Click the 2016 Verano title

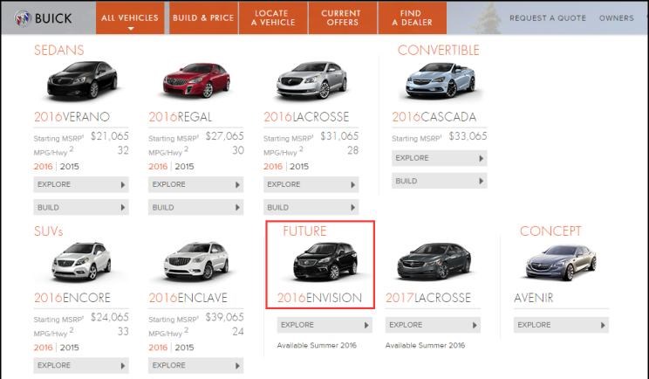pos(72,117)
